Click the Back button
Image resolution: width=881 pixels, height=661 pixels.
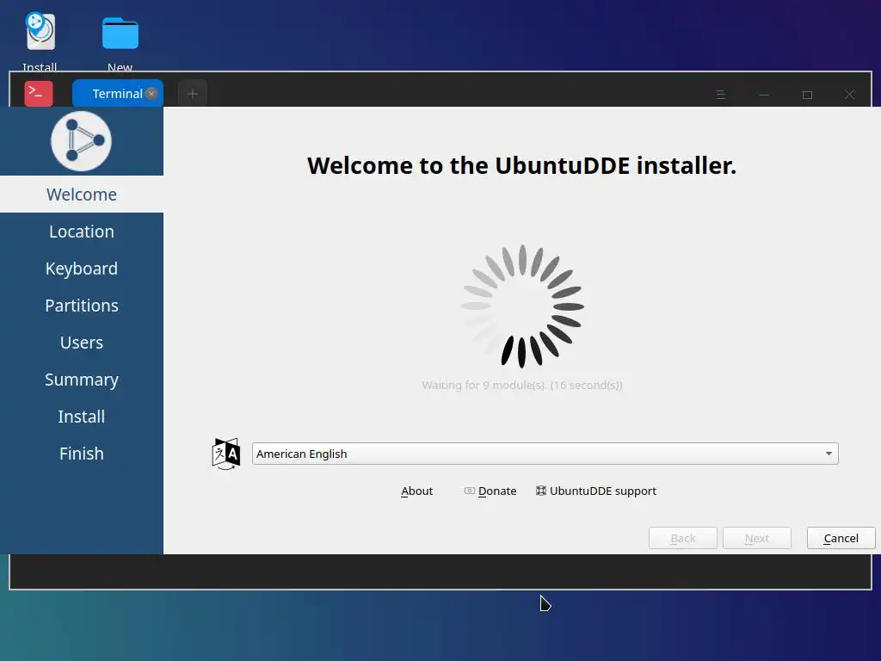pyautogui.click(x=682, y=538)
